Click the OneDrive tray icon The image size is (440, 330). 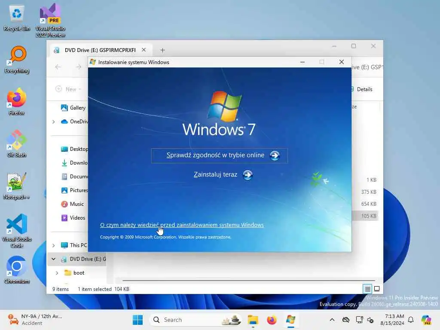pos(346,320)
